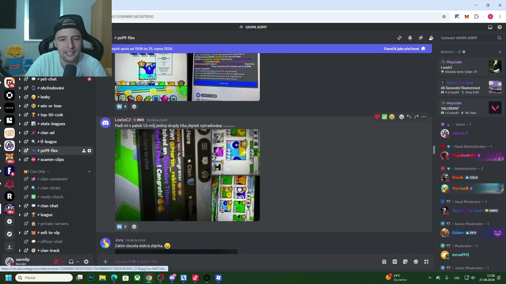Toggle the member list panel
The height and width of the screenshot is (284, 506).
pos(431,38)
